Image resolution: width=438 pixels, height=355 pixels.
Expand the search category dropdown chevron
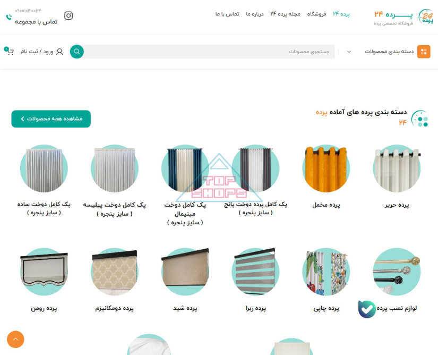click(349, 52)
